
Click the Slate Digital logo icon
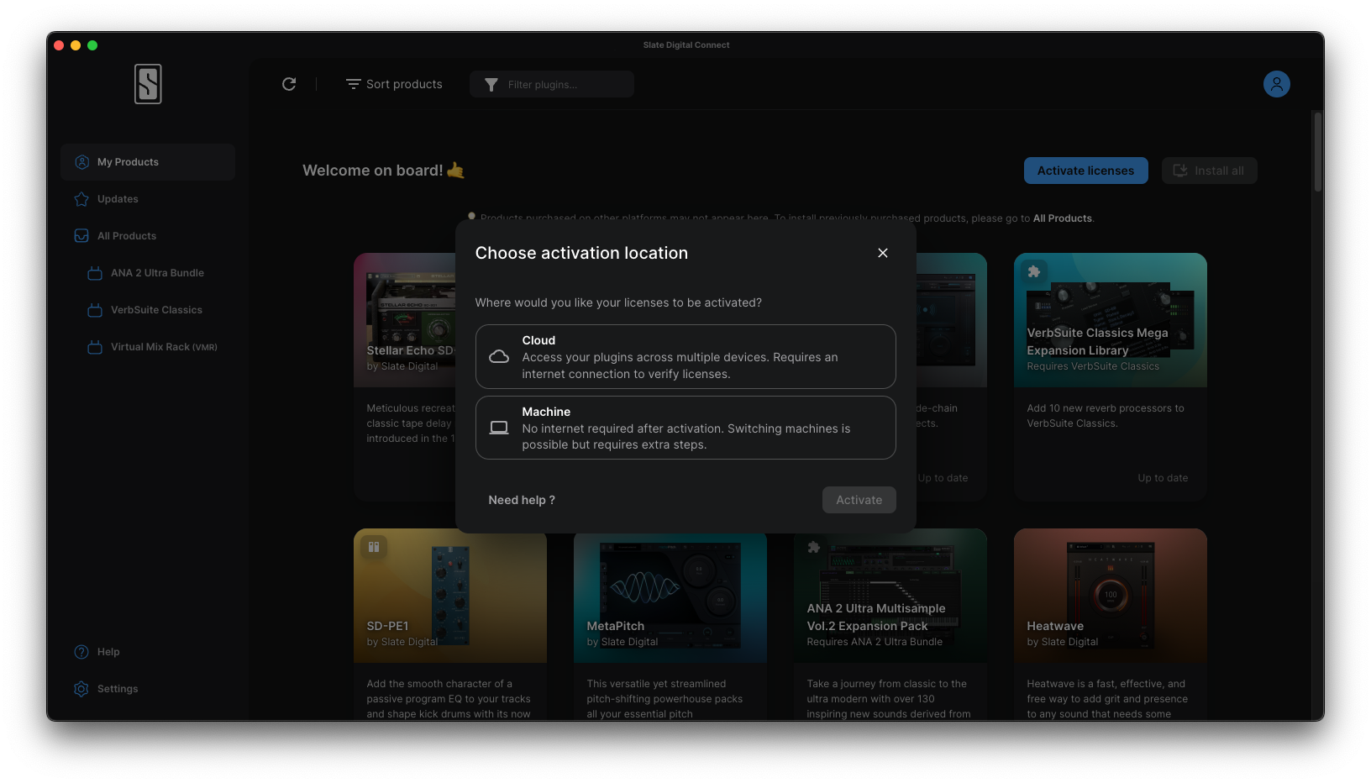tap(148, 84)
